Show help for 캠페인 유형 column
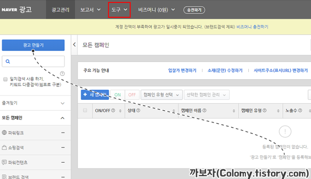This screenshot has height=179, width=311. click(x=265, y=110)
